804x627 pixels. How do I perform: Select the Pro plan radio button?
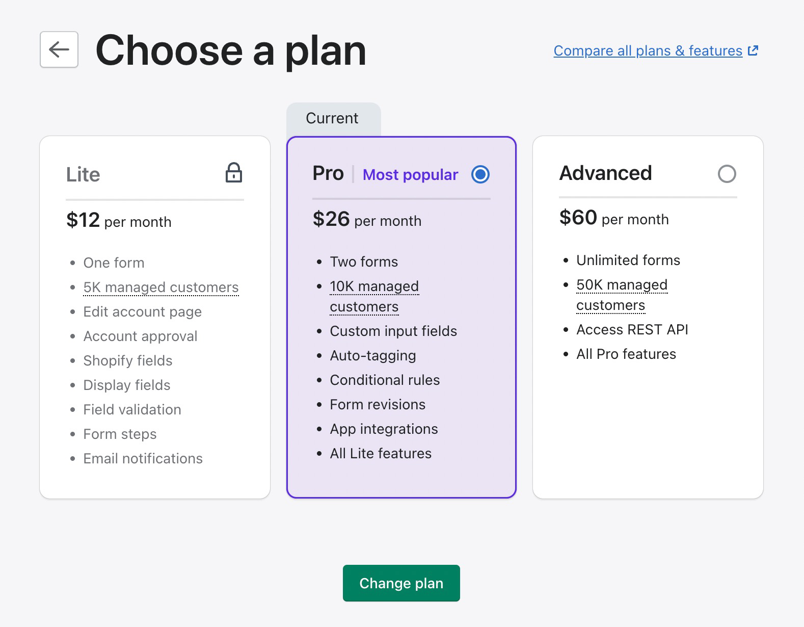coord(480,174)
